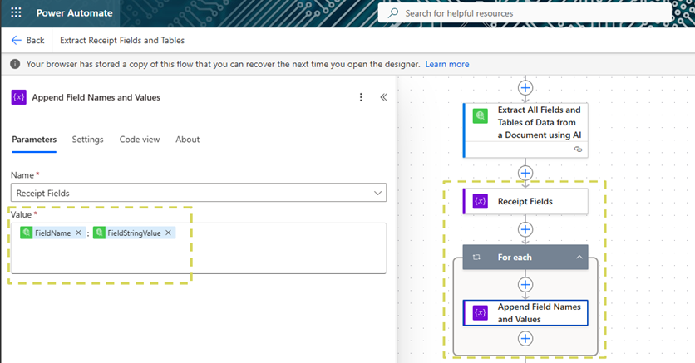Add step above Receipt Fields action
This screenshot has width=695, height=363.
525,173
